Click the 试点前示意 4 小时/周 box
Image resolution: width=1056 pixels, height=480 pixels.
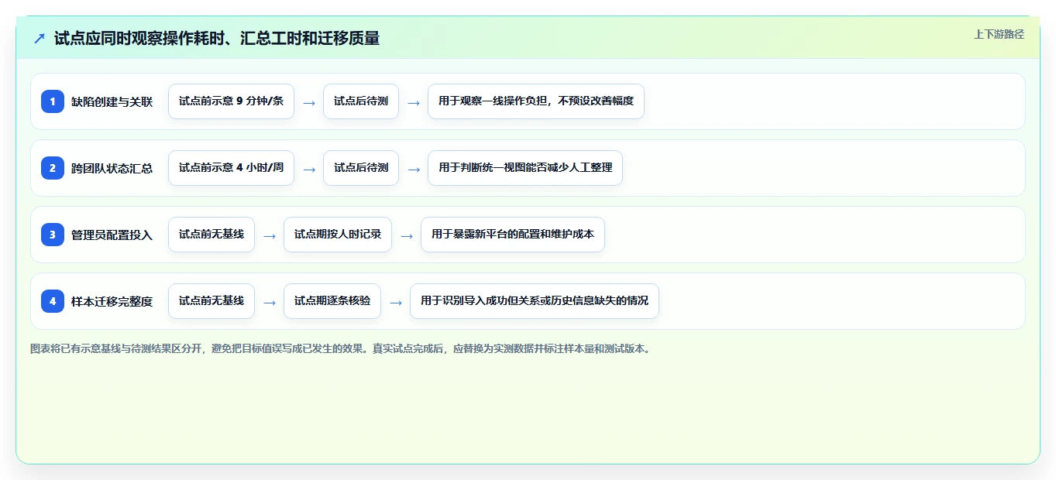click(x=231, y=168)
